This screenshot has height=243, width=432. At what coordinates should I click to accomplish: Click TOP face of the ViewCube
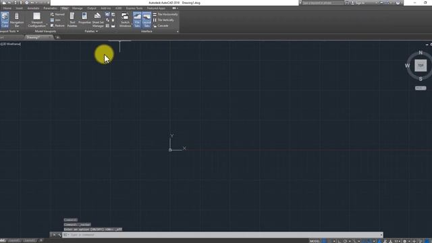[421, 65]
